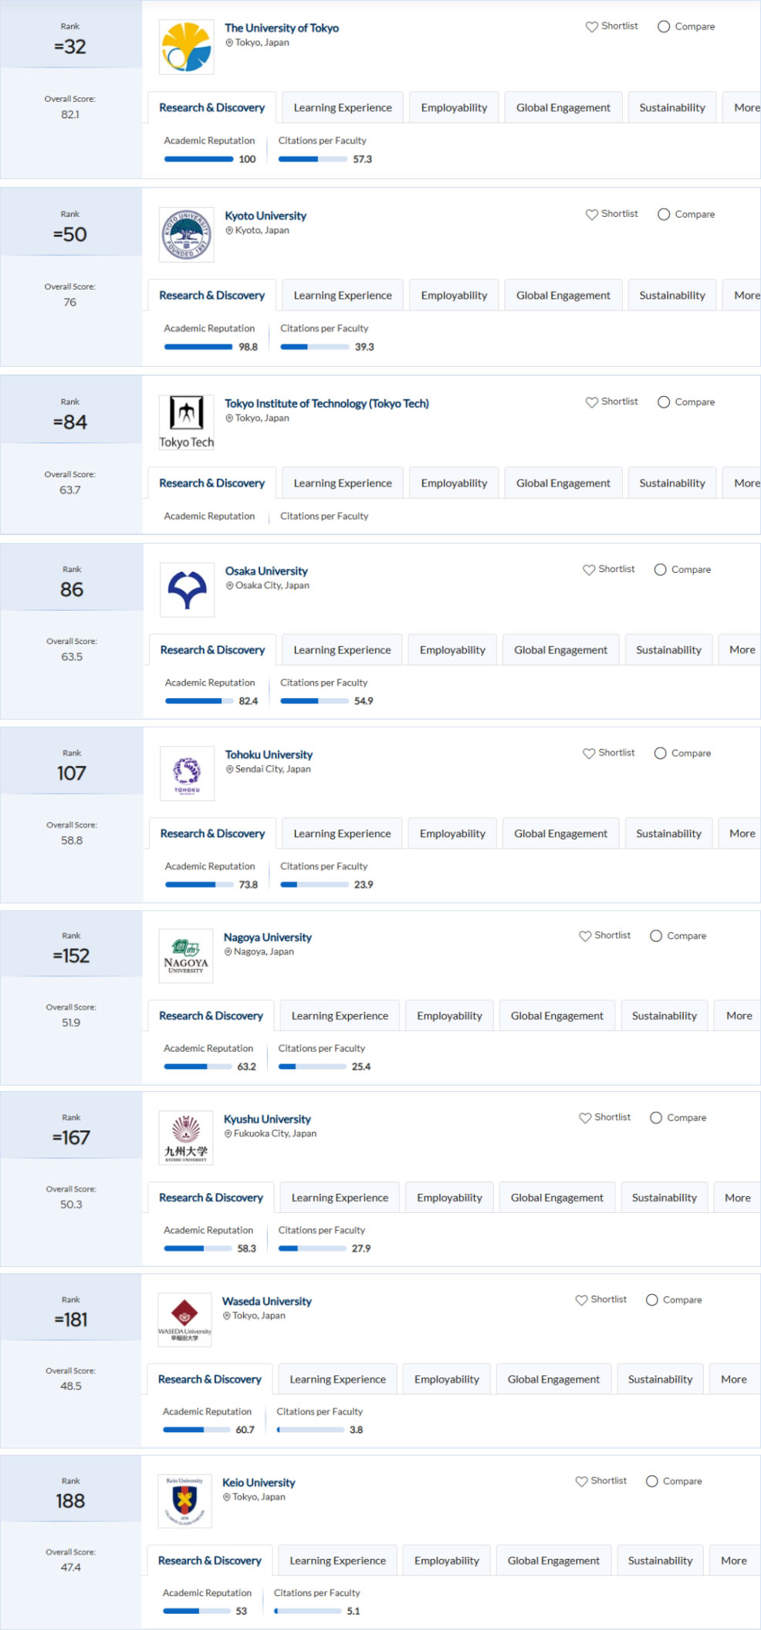The width and height of the screenshot is (761, 1630).
Task: Expand More tab for Keio University
Action: tap(735, 1561)
